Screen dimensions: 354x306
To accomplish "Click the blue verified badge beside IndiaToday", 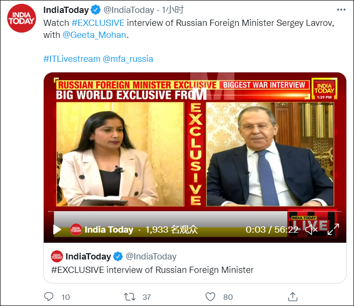I will pyautogui.click(x=96, y=10).
